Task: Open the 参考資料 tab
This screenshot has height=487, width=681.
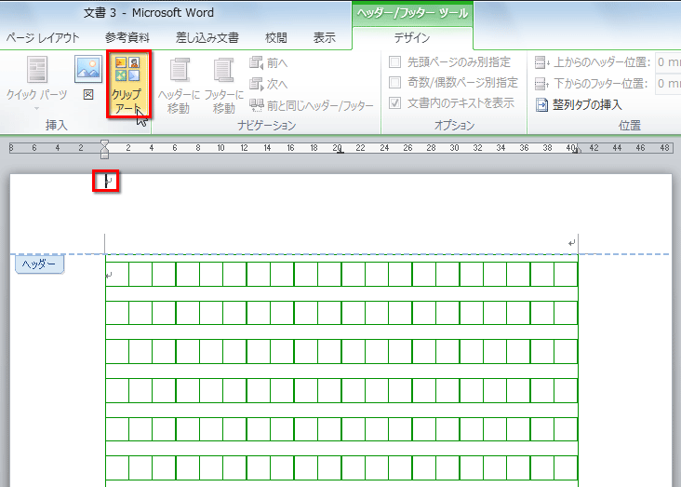Action: (127, 38)
